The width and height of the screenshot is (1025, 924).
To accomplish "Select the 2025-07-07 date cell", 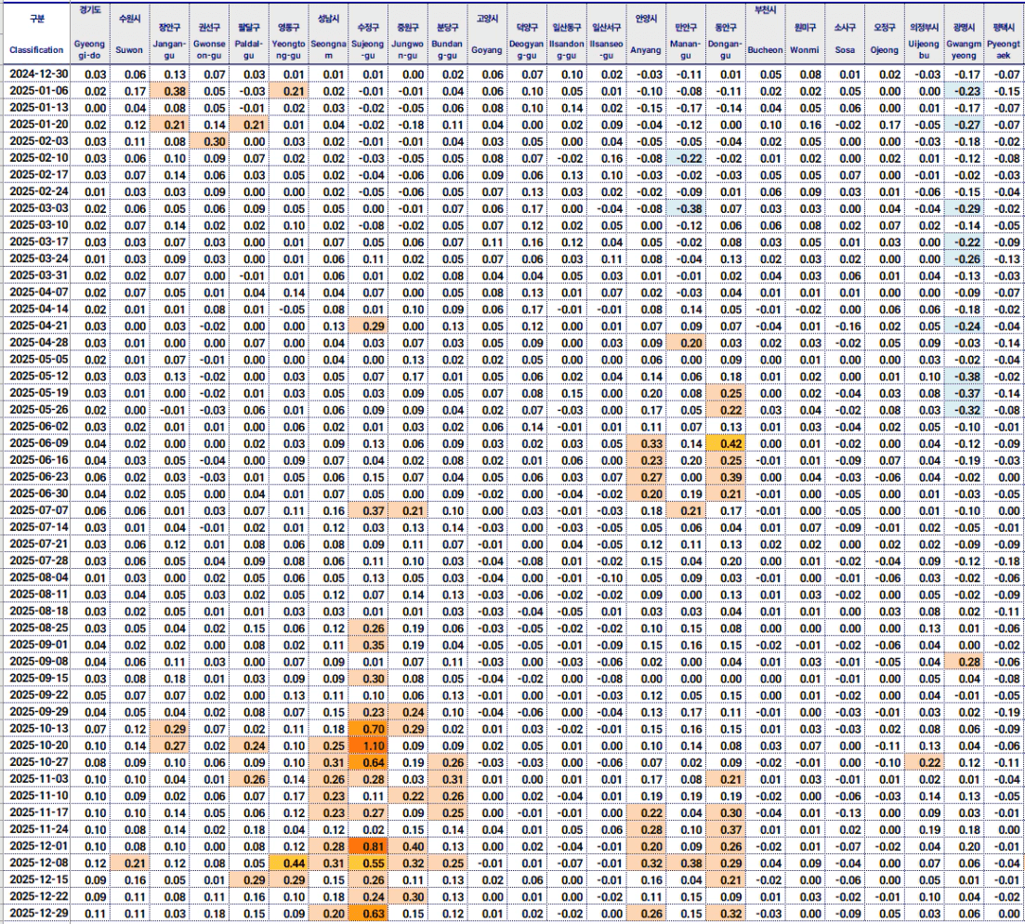I will [36, 510].
